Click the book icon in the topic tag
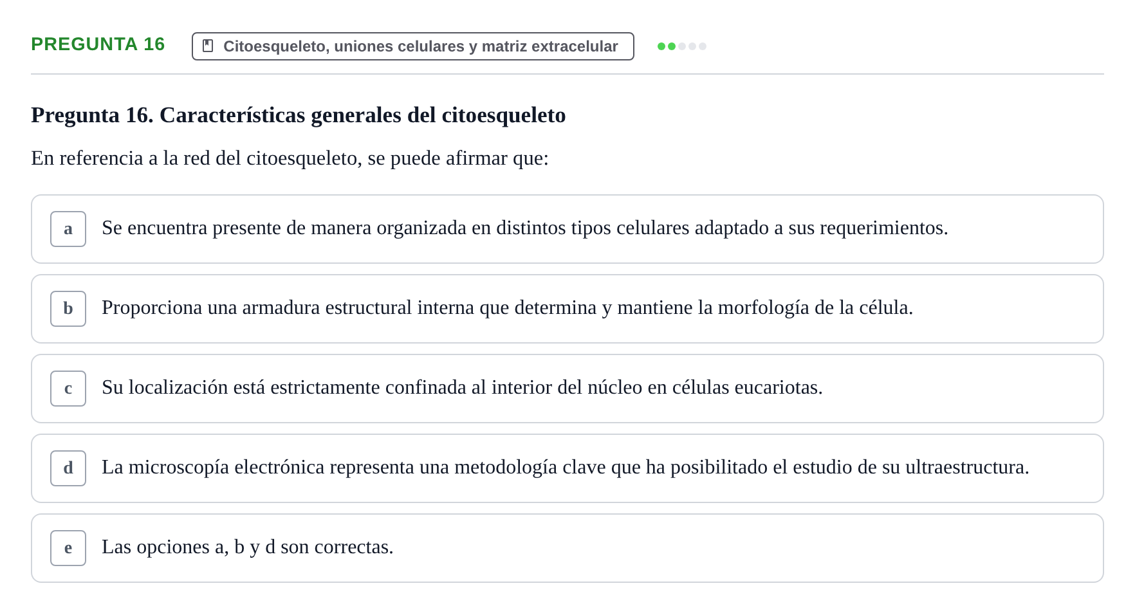The width and height of the screenshot is (1135, 615). [208, 46]
